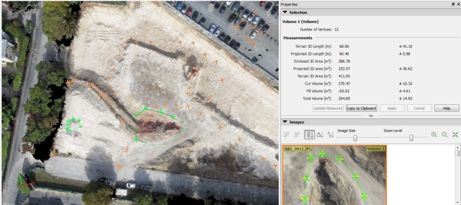
Task: Click the ± 14.93 error value
Action: pos(406,99)
